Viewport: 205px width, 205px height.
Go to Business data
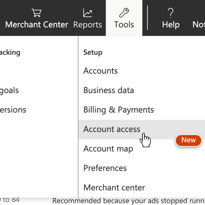tap(109, 90)
